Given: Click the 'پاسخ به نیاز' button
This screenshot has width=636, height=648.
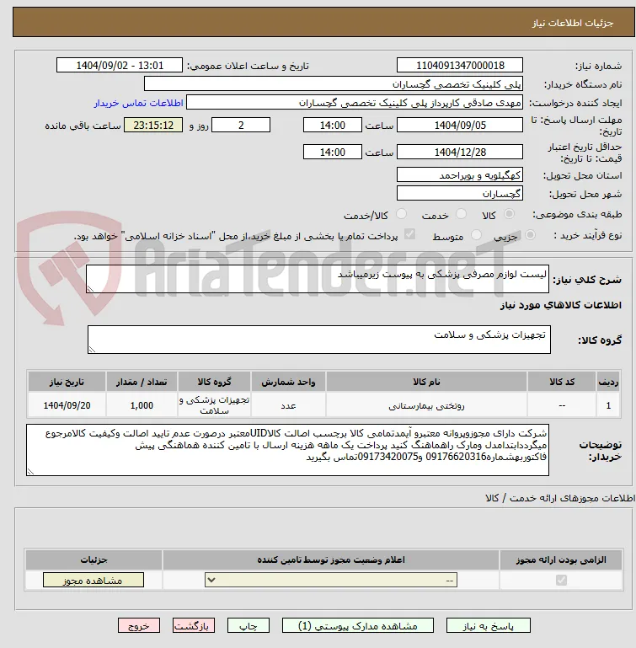Looking at the screenshot, I should (488, 626).
